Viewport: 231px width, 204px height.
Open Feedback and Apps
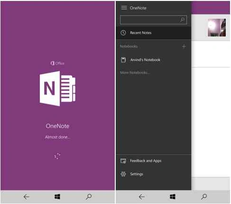154,161
